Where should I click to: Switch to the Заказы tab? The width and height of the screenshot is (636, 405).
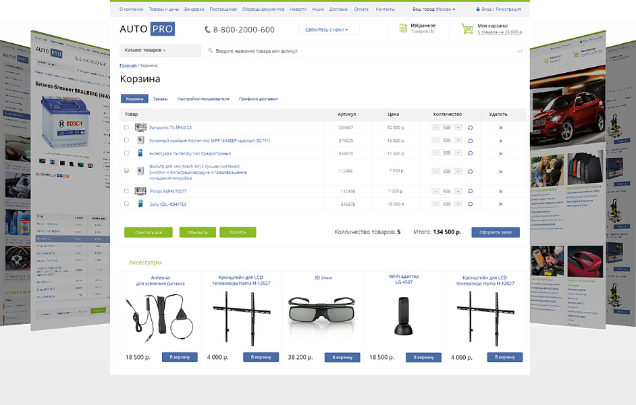point(160,99)
